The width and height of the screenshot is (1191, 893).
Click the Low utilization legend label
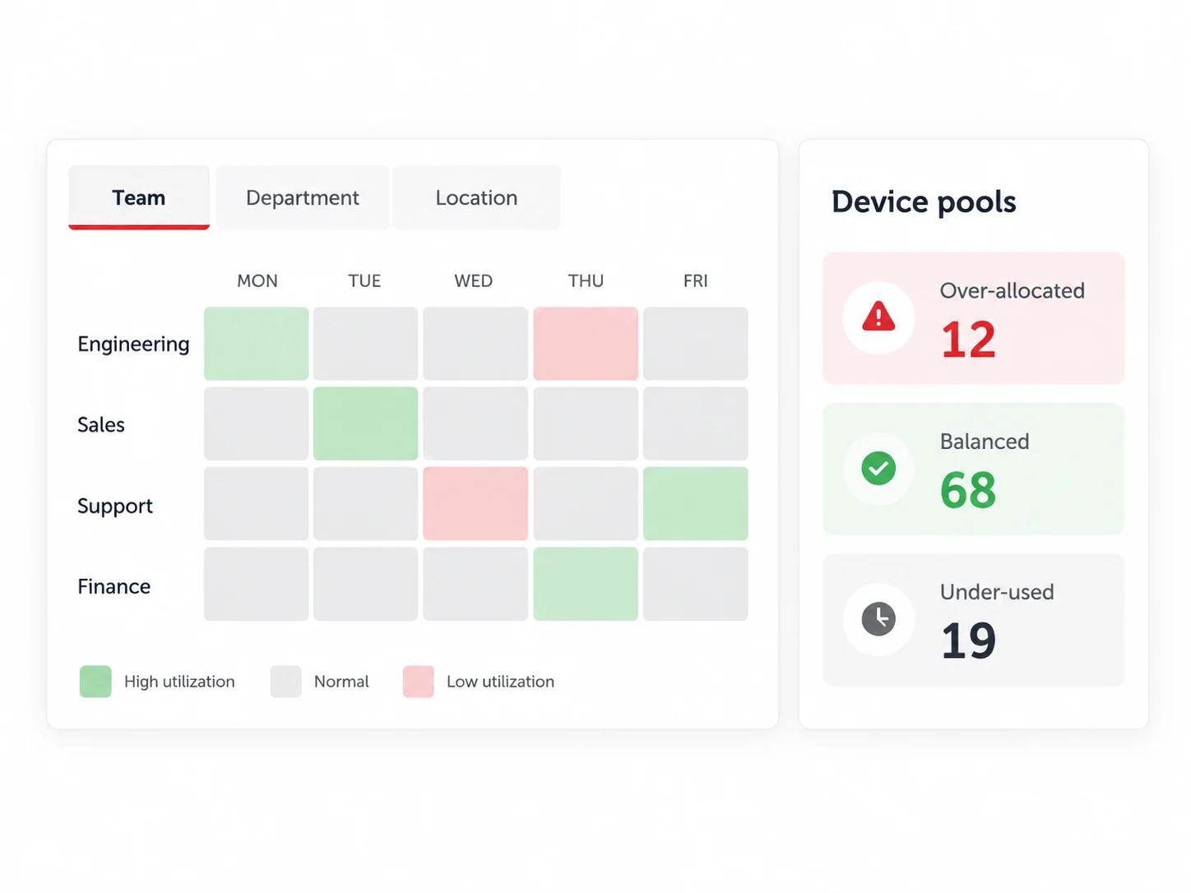(500, 682)
